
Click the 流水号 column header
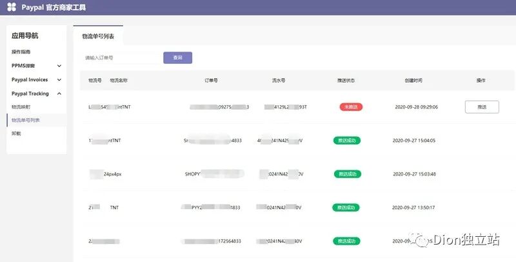tap(279, 80)
